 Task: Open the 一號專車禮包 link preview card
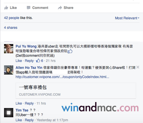[76, 91]
